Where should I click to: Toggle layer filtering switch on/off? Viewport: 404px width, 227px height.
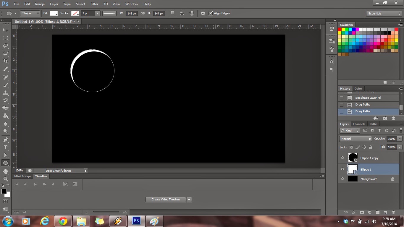pyautogui.click(x=401, y=130)
